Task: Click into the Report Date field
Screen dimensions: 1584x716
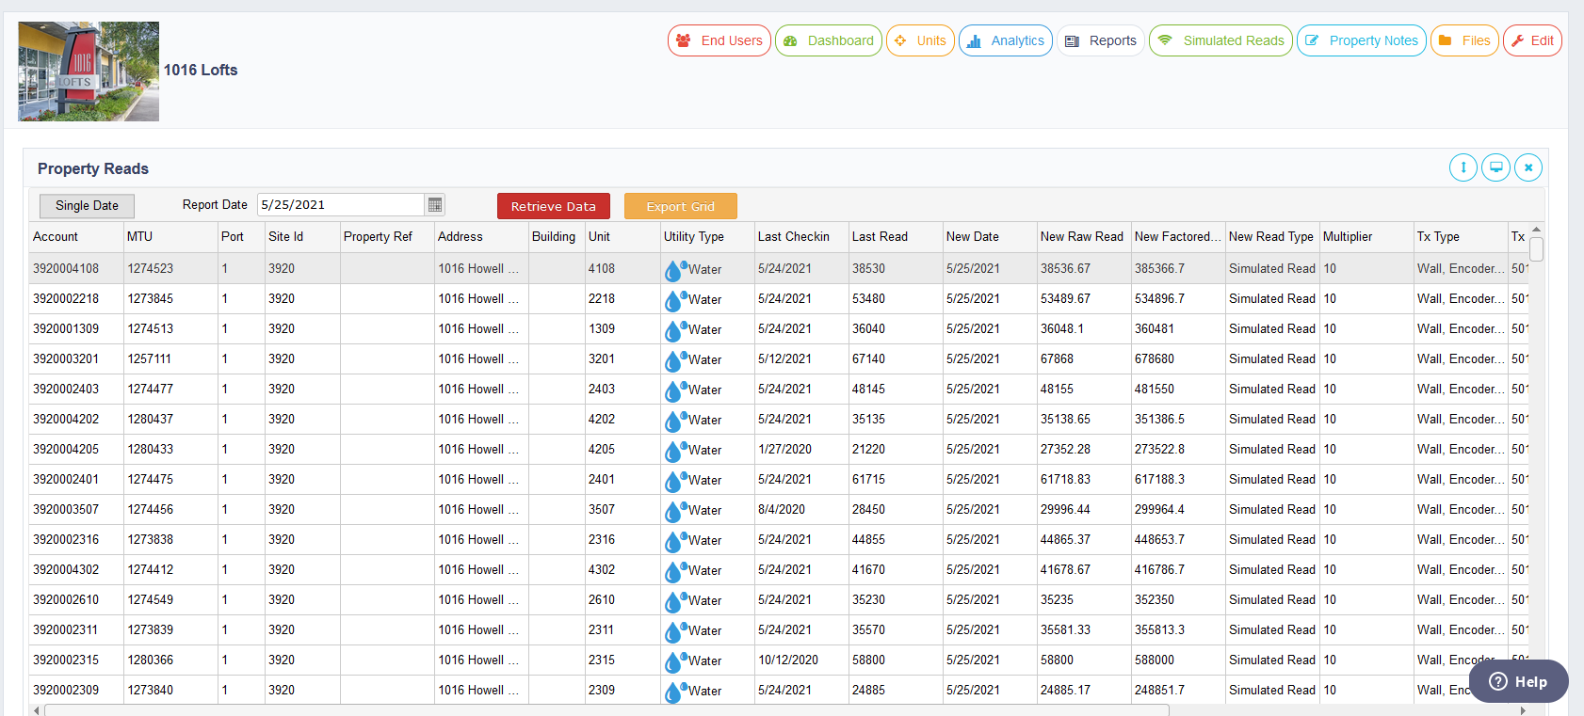Action: pos(340,205)
